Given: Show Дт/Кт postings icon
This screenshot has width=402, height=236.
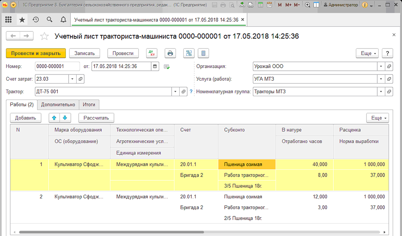Looking at the screenshot, I should tap(152, 53).
